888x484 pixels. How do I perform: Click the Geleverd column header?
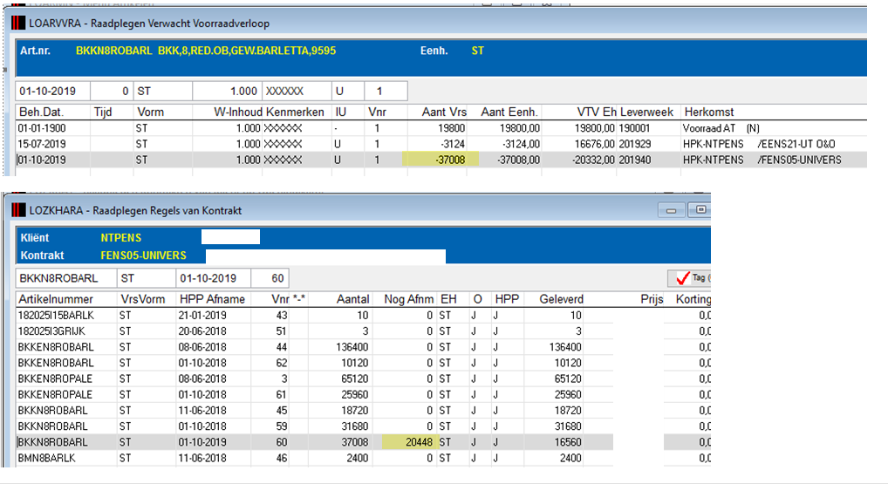[561, 299]
